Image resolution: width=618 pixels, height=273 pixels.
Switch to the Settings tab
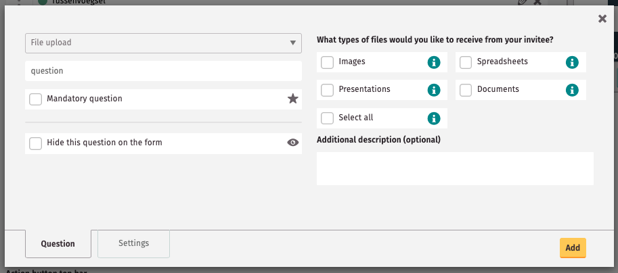coord(133,243)
